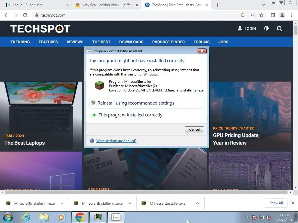Close the Very Real Looking Virus tab
Screen dimensions: 298x223
click(137, 5)
